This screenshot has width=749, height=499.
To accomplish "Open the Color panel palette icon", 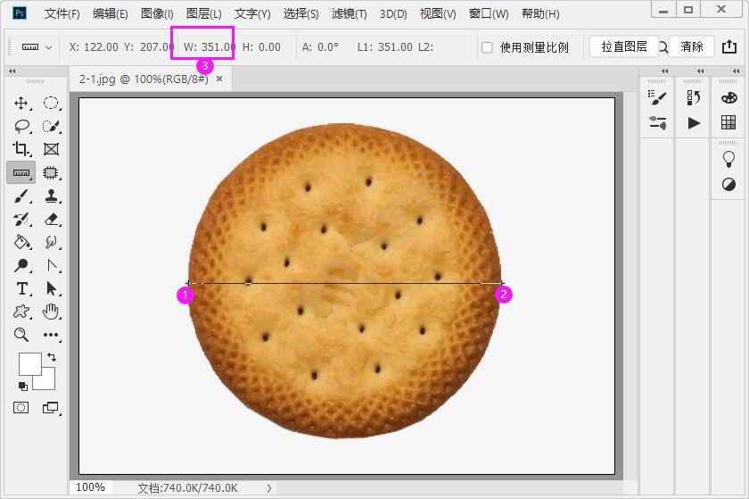I will 729,97.
